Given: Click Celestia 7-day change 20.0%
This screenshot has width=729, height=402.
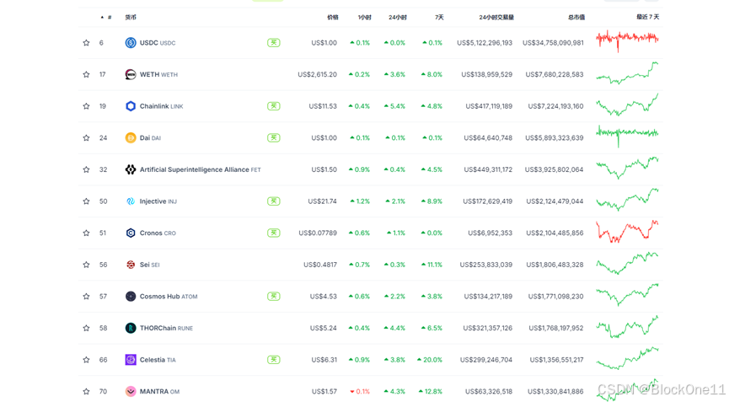Looking at the screenshot, I should 430,360.
